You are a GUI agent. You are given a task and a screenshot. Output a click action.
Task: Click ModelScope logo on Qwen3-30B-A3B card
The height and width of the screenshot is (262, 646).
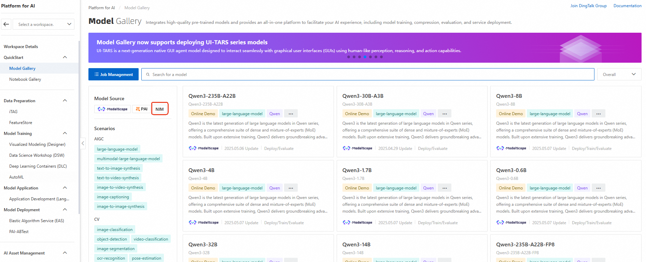click(x=357, y=148)
